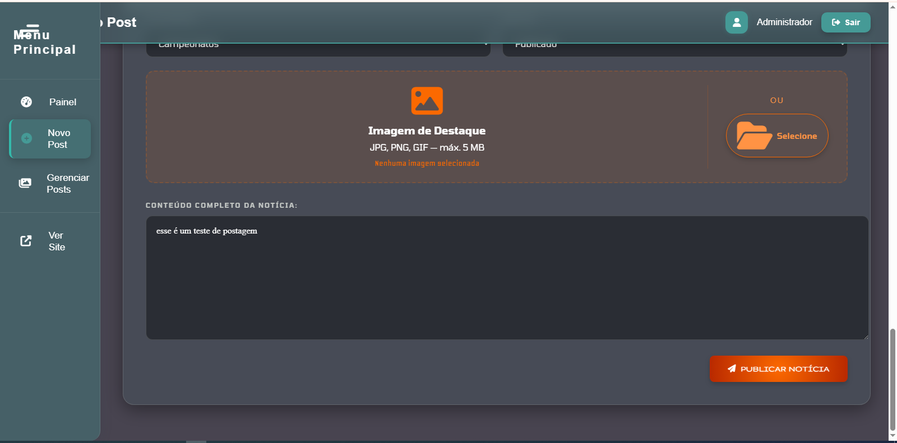Open the Painel menu item
This screenshot has width=897, height=443.
(50, 102)
